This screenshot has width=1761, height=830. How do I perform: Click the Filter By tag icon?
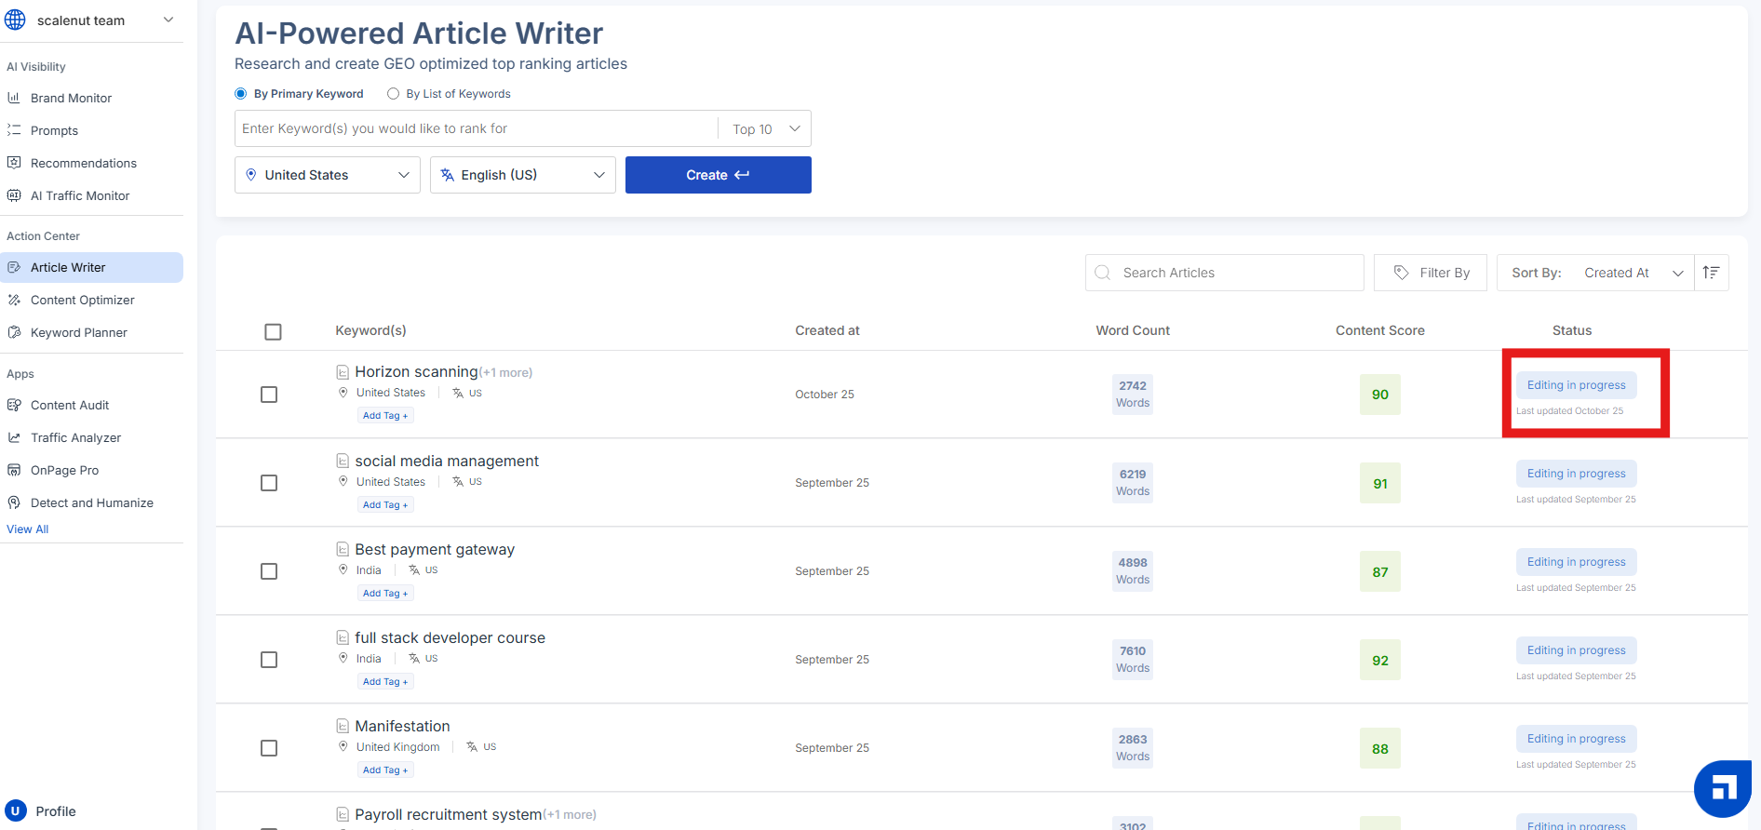click(x=1401, y=273)
